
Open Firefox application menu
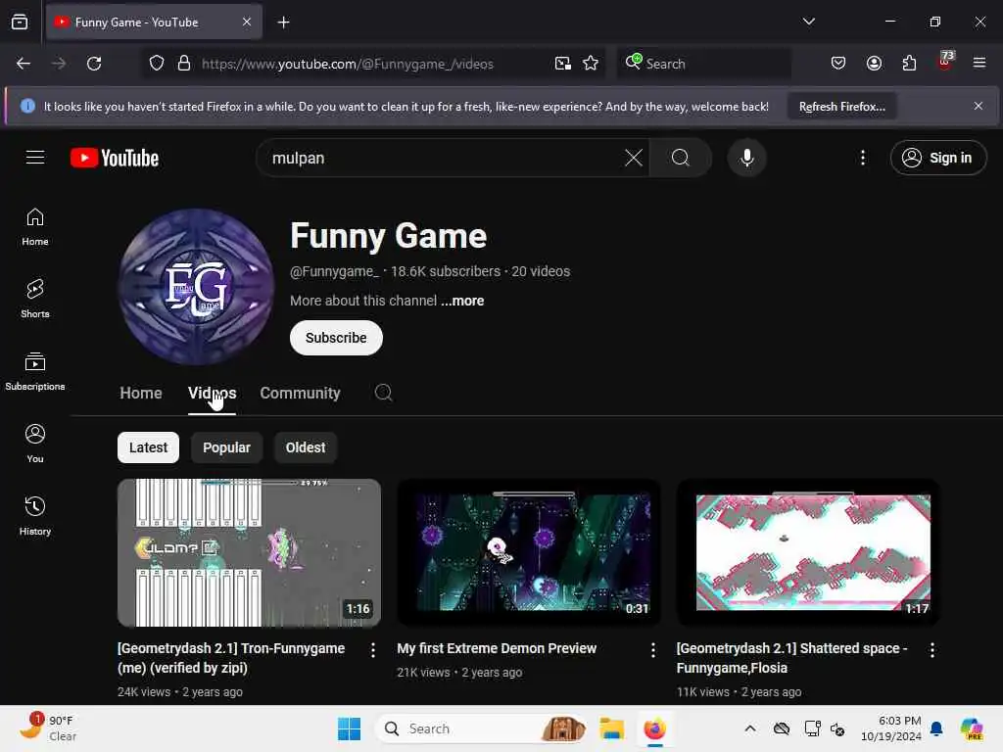pyautogui.click(x=979, y=63)
